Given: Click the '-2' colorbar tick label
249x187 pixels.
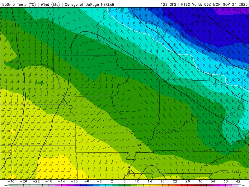Looking at the screenshot, I should coord(99,181).
